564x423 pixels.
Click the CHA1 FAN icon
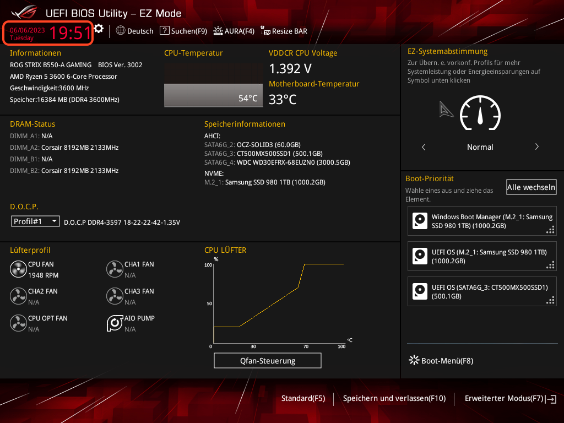(115, 269)
